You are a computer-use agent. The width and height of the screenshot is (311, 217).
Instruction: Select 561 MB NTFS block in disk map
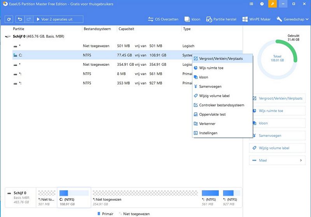[x=210, y=198]
